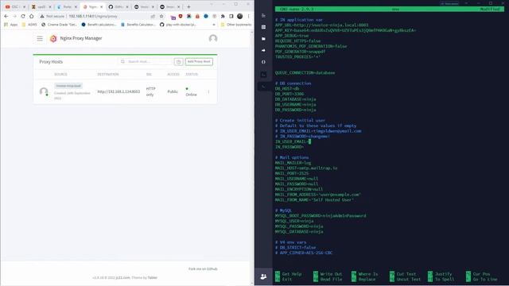Screen dimensions: 509x286
Task: Click the purple extension icon in toolbar
Action: pos(173,17)
